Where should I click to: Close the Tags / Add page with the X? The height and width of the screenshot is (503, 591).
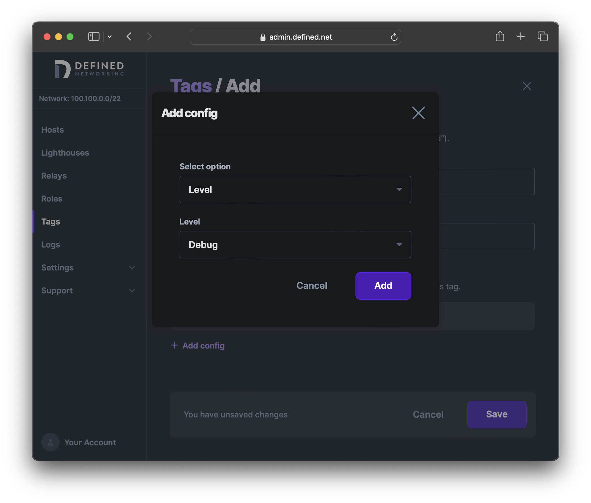[527, 86]
